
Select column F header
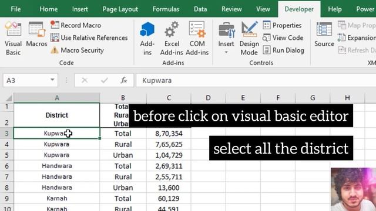tap(278, 98)
